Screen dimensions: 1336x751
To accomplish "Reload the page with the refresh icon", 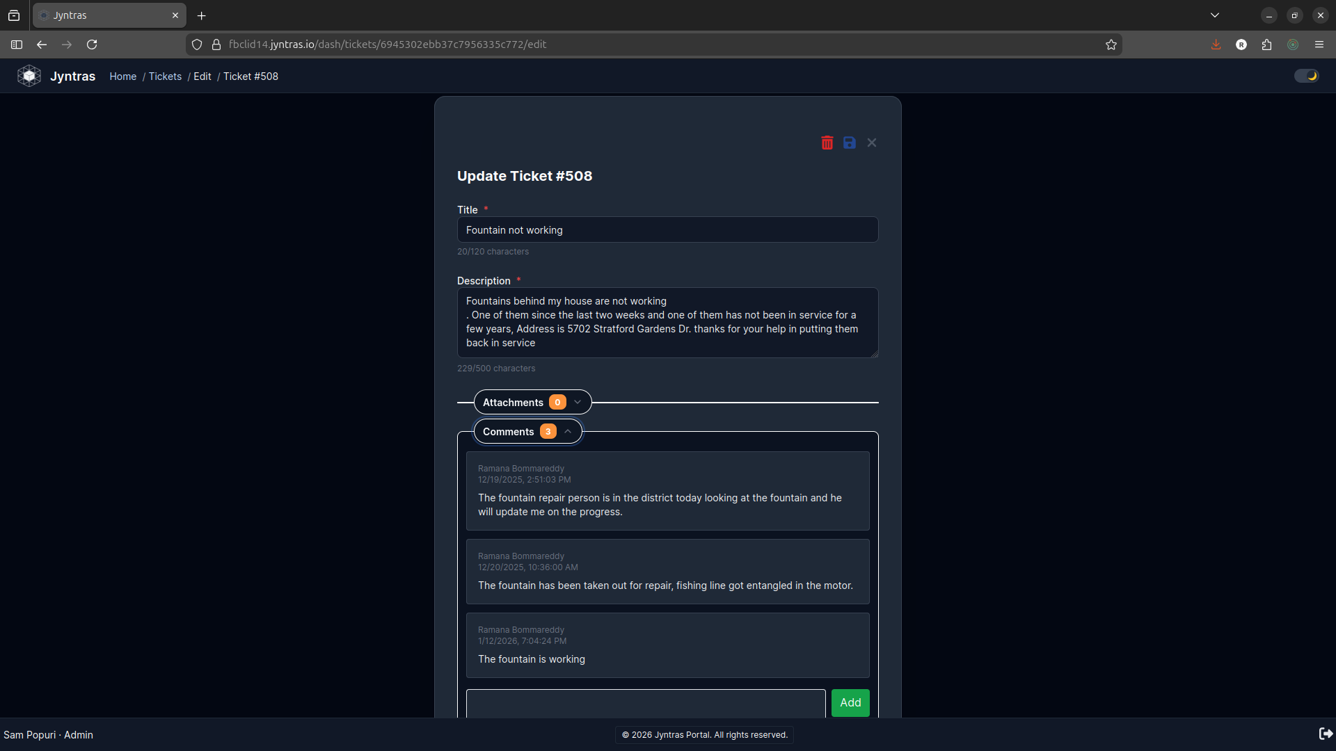I will [92, 45].
